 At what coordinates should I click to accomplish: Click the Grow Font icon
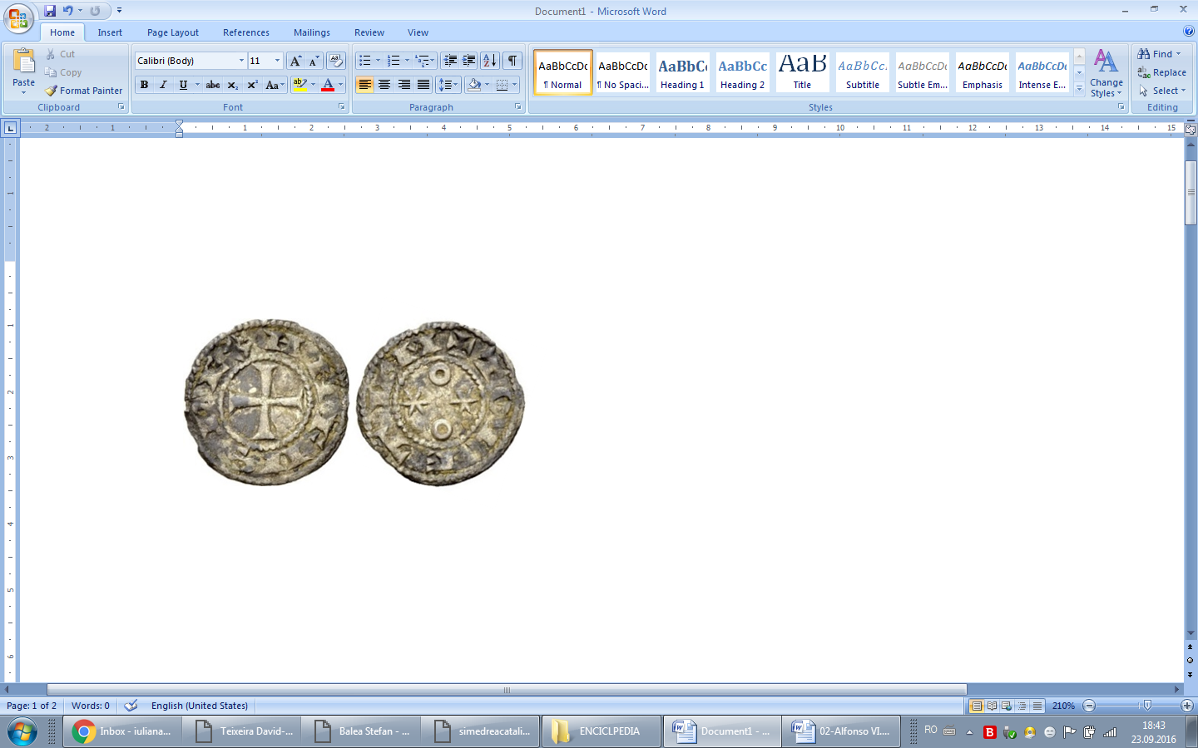295,61
